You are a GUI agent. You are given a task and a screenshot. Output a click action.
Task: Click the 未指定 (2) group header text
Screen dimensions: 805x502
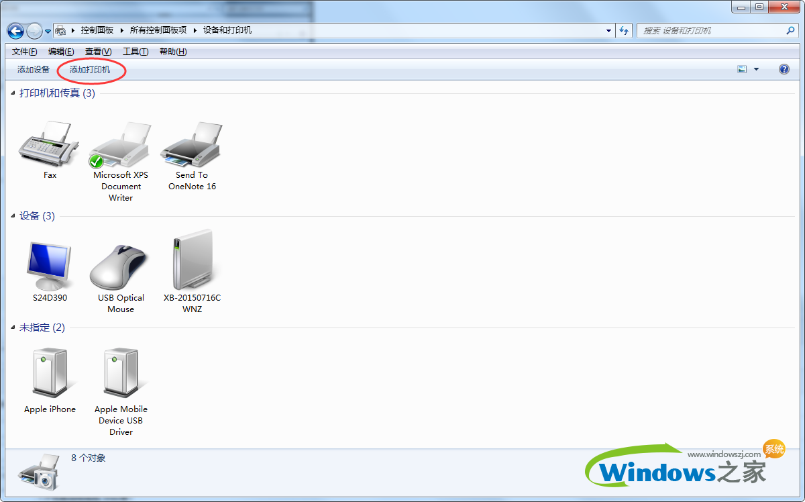42,328
